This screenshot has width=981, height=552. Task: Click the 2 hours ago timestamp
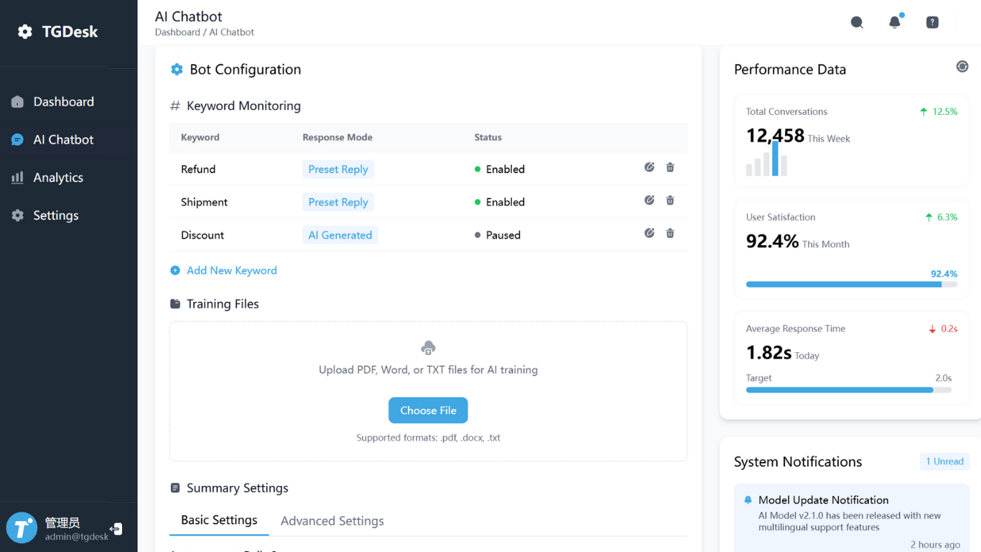click(935, 545)
